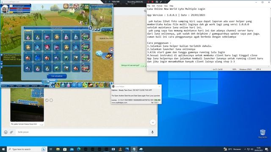Open the File menu in Notepad
This screenshot has height=152, width=271.
[x=149, y=6]
